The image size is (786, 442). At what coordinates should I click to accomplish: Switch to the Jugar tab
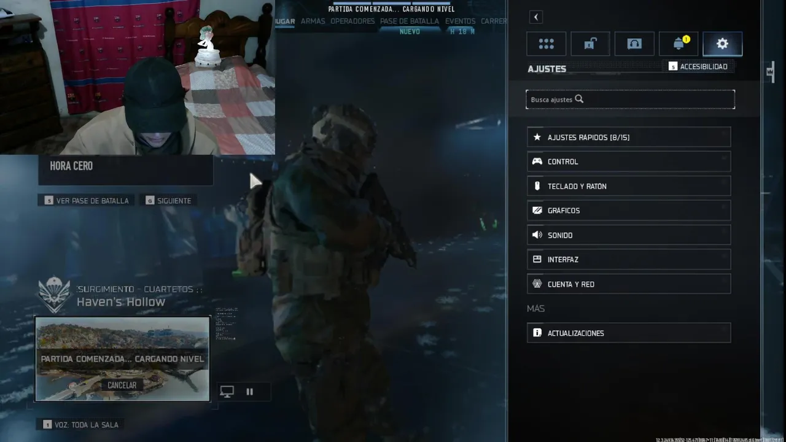[x=285, y=21]
